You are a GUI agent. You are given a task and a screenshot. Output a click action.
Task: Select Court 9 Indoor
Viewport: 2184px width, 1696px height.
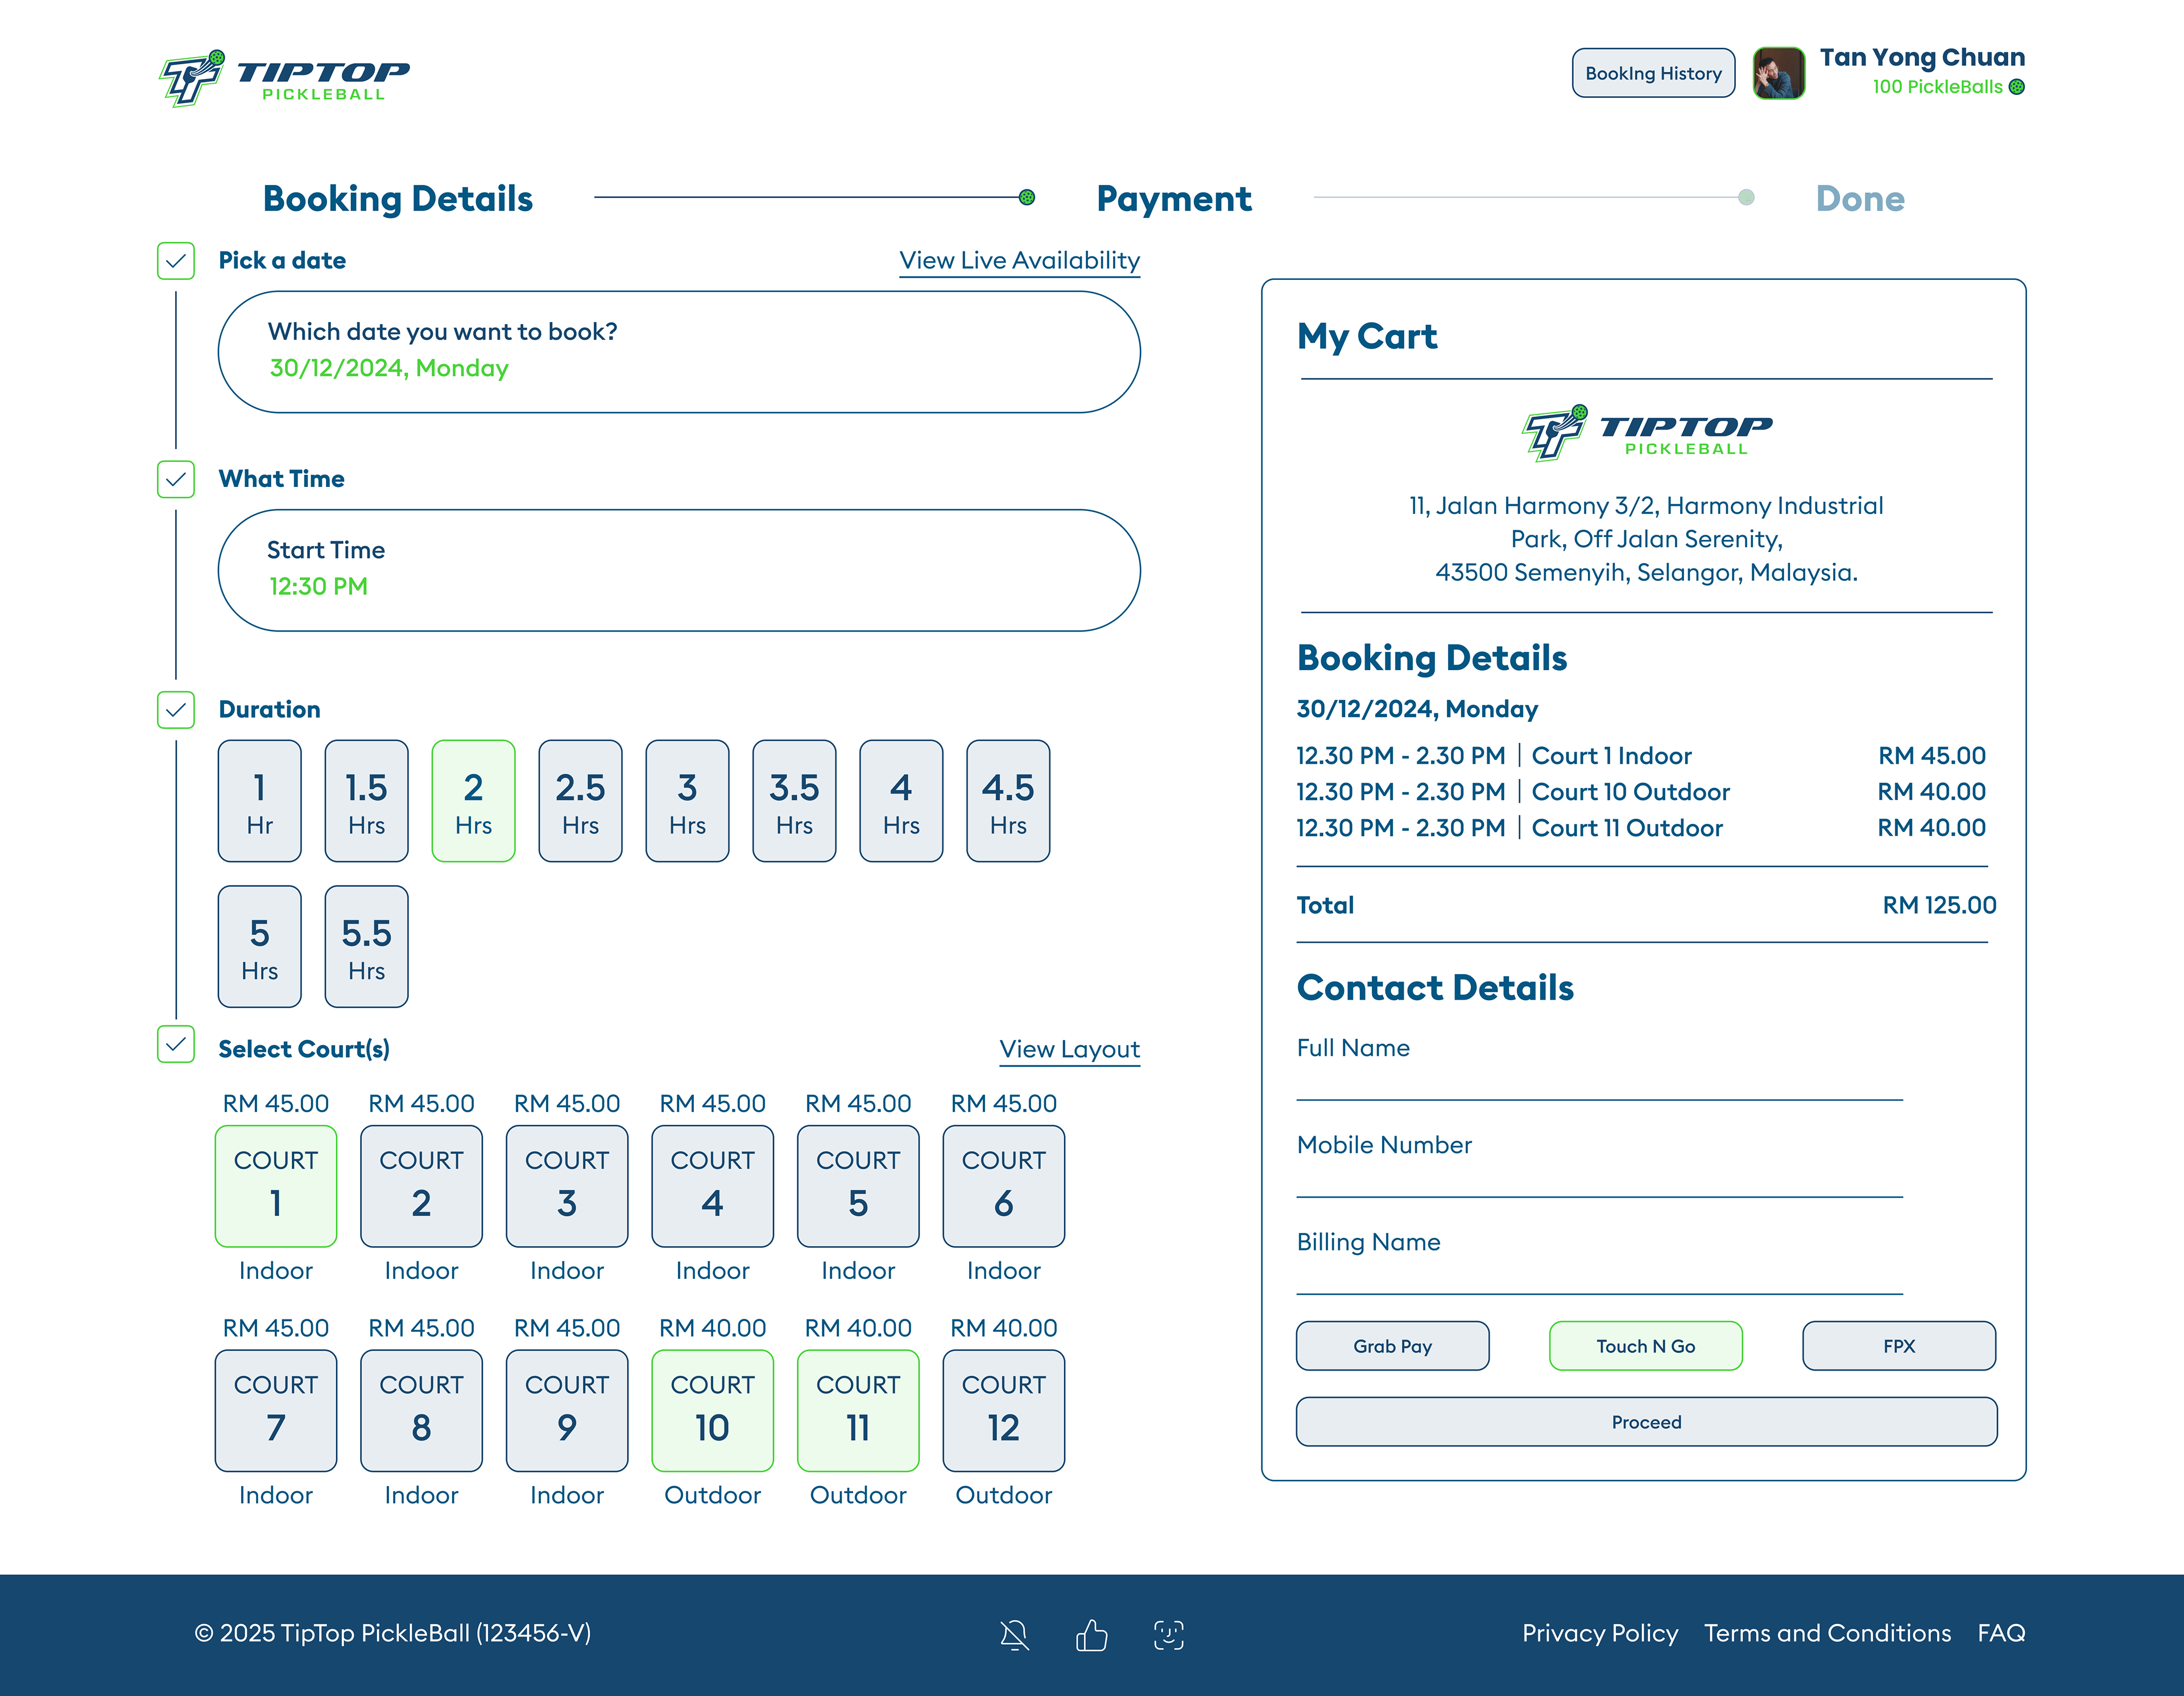[x=567, y=1411]
